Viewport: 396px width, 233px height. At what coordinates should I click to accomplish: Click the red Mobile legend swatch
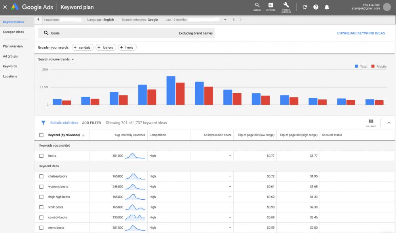tap(373, 66)
